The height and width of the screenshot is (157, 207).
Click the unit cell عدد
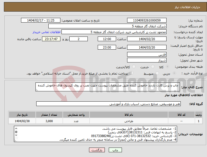click(76, 121)
